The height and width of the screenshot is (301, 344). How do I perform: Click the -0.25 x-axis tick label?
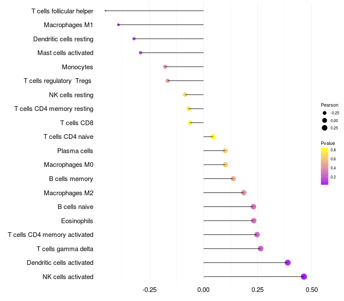149,290
